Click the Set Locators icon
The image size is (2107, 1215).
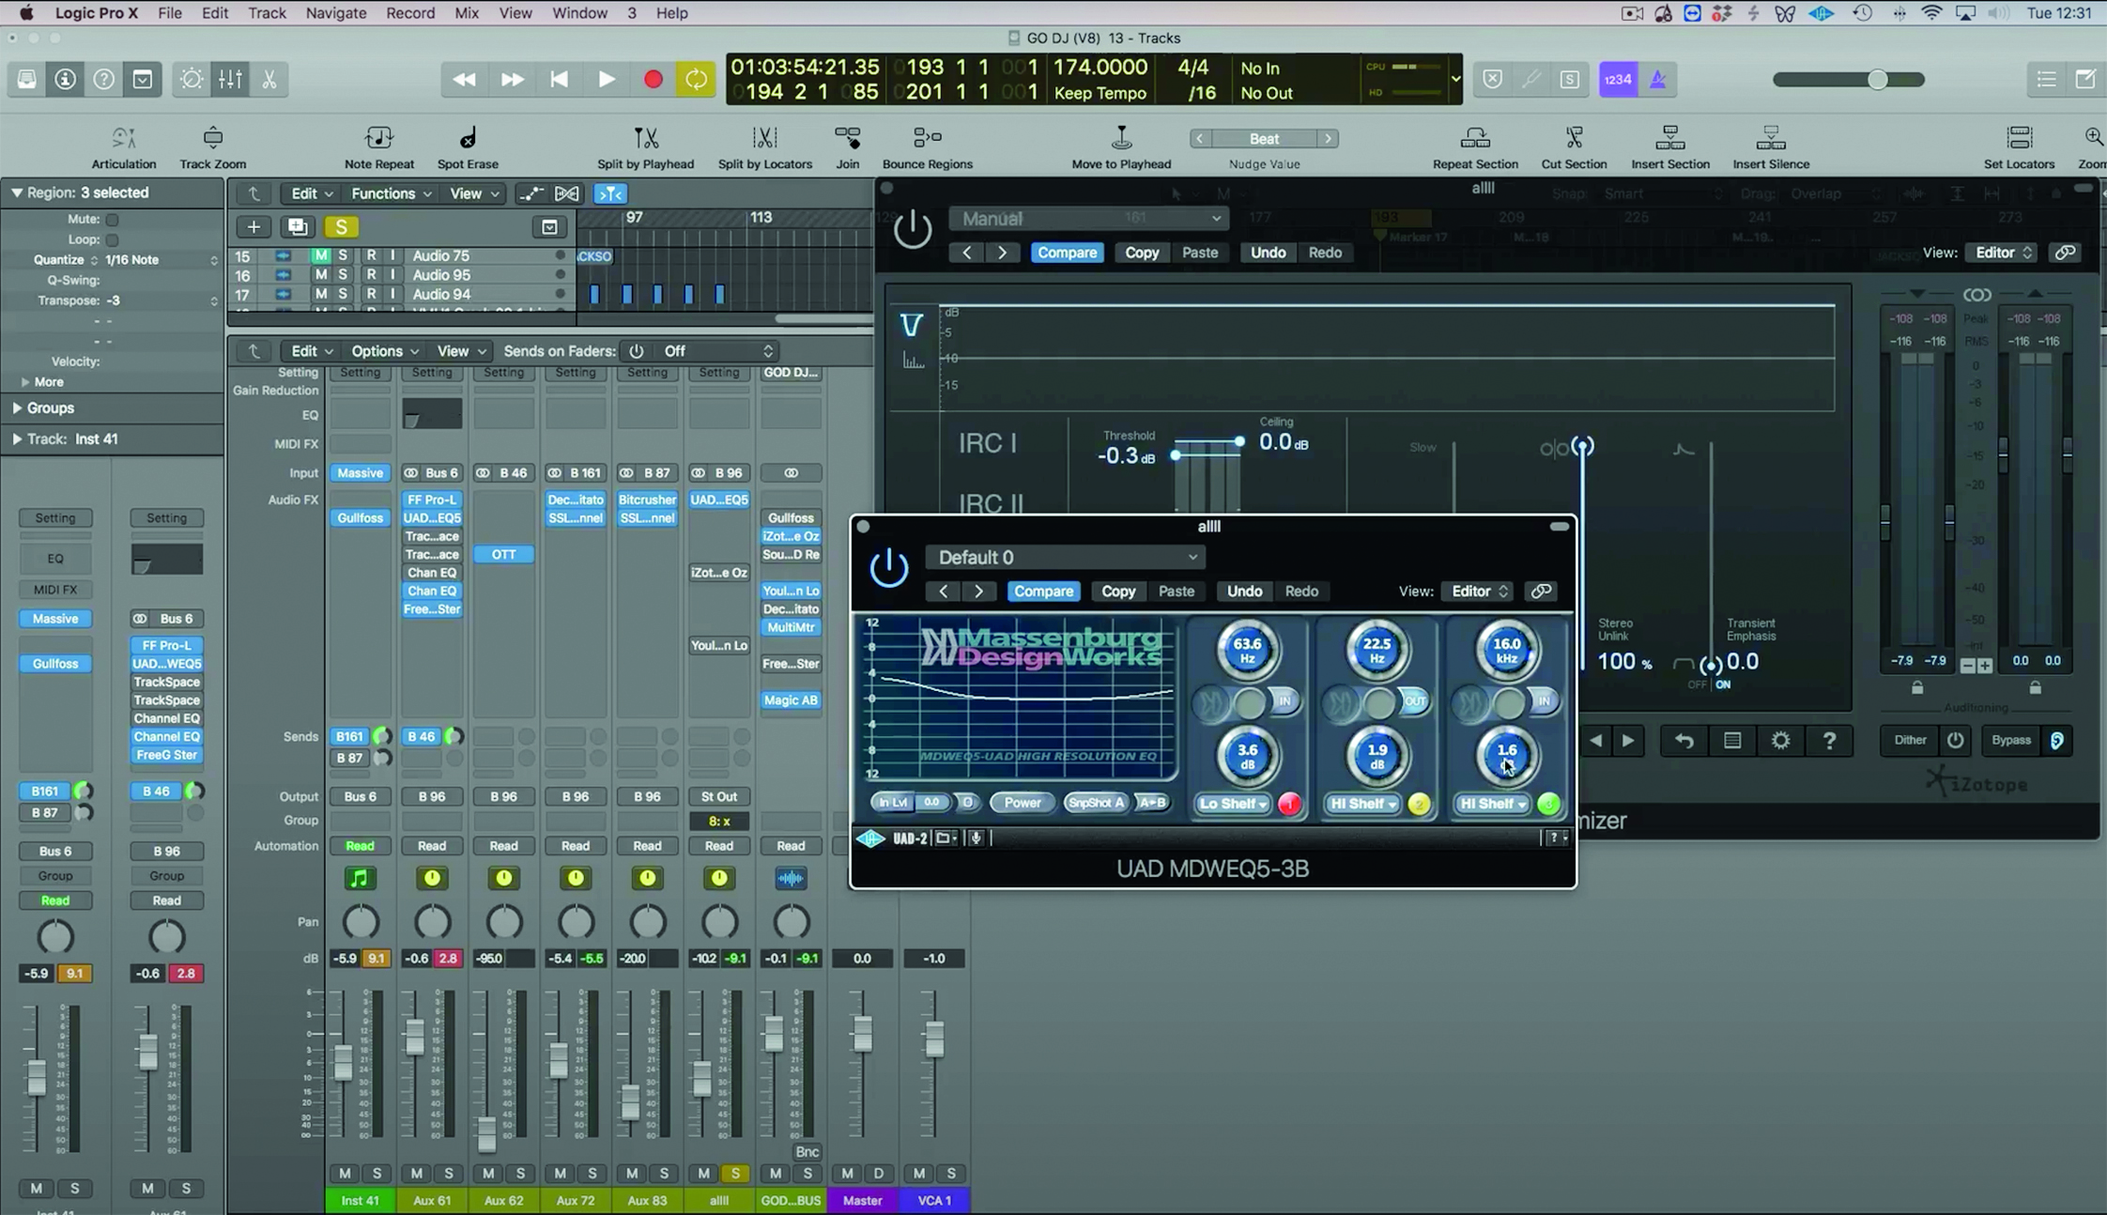coord(2019,138)
